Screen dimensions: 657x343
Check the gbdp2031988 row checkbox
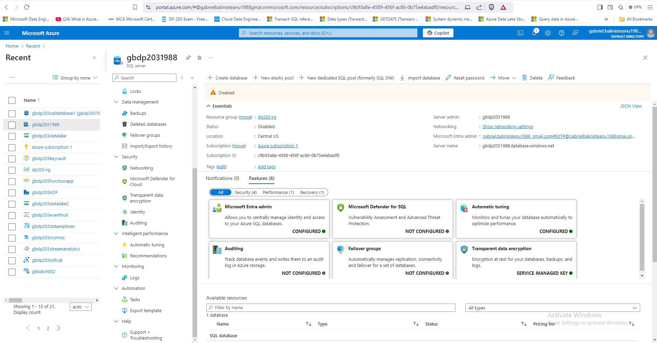click(x=12, y=125)
